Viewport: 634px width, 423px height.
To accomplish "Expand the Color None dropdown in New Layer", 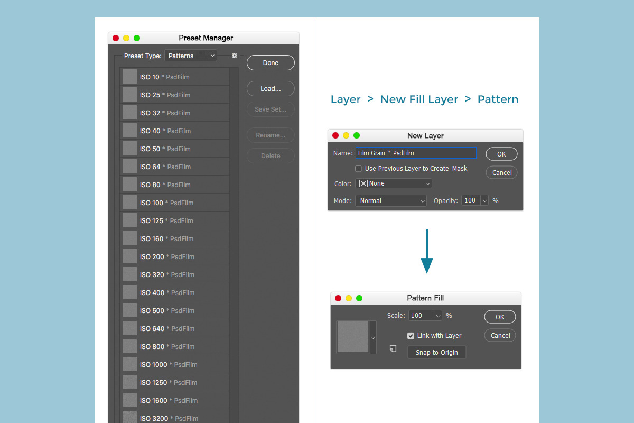I will (394, 183).
